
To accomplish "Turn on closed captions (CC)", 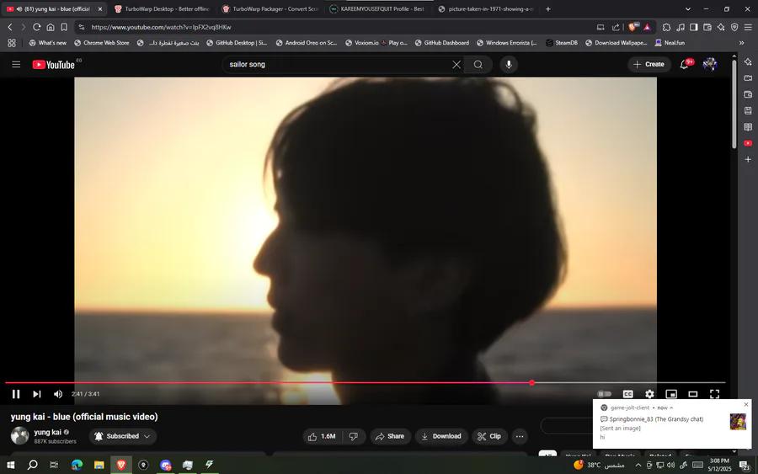I will 628,394.
